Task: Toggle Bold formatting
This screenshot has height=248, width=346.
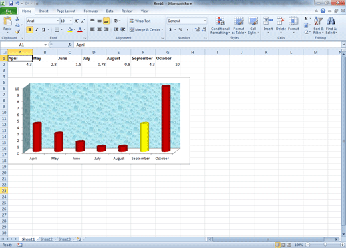Action: click(30, 29)
